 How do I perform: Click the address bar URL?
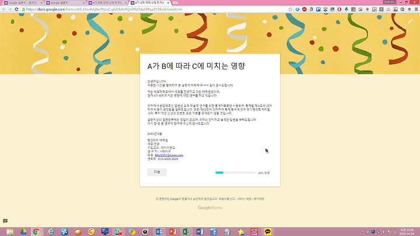tap(104, 9)
